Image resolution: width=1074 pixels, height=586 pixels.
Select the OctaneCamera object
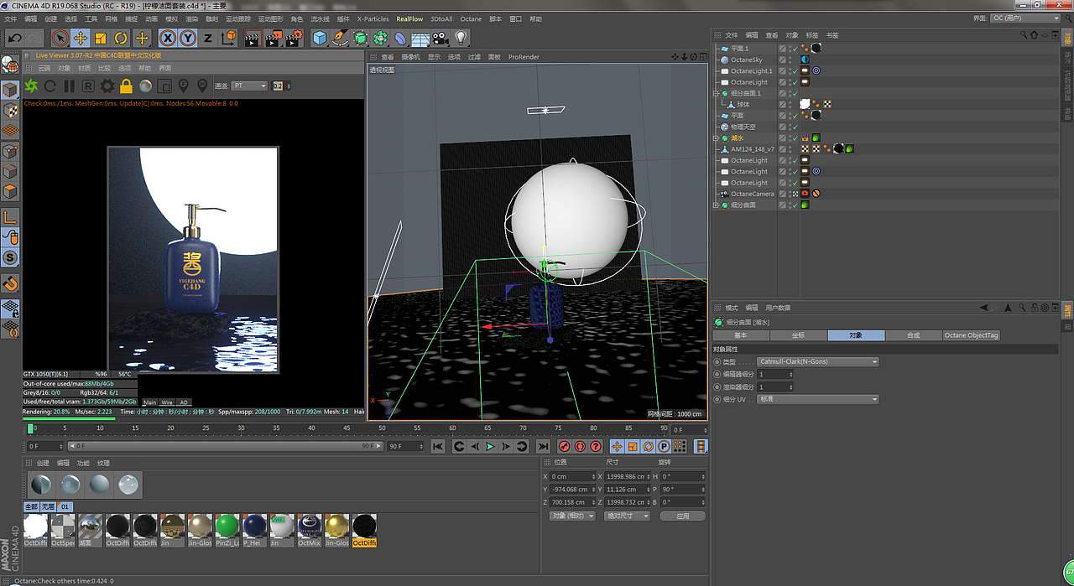752,194
